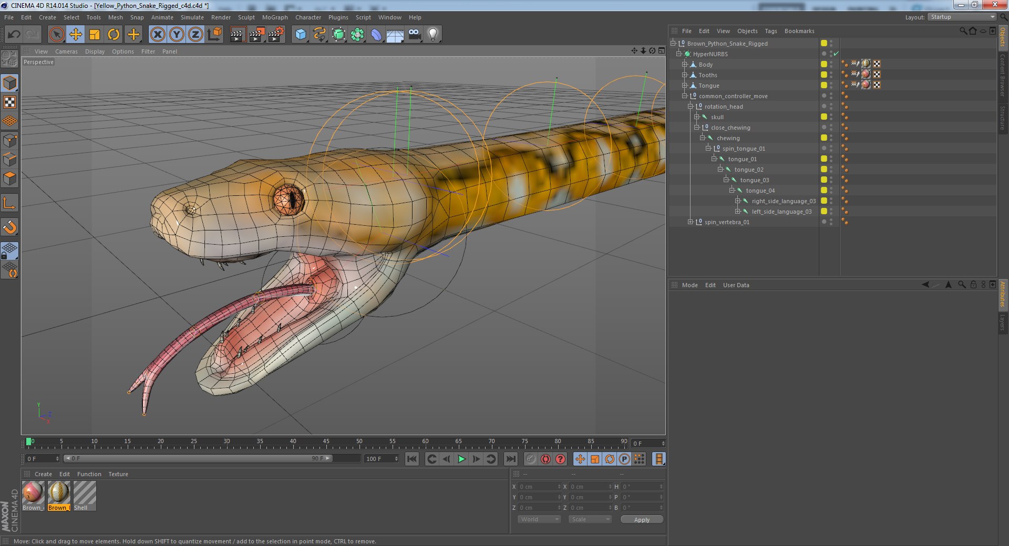Go to the start of animation

[412, 459]
